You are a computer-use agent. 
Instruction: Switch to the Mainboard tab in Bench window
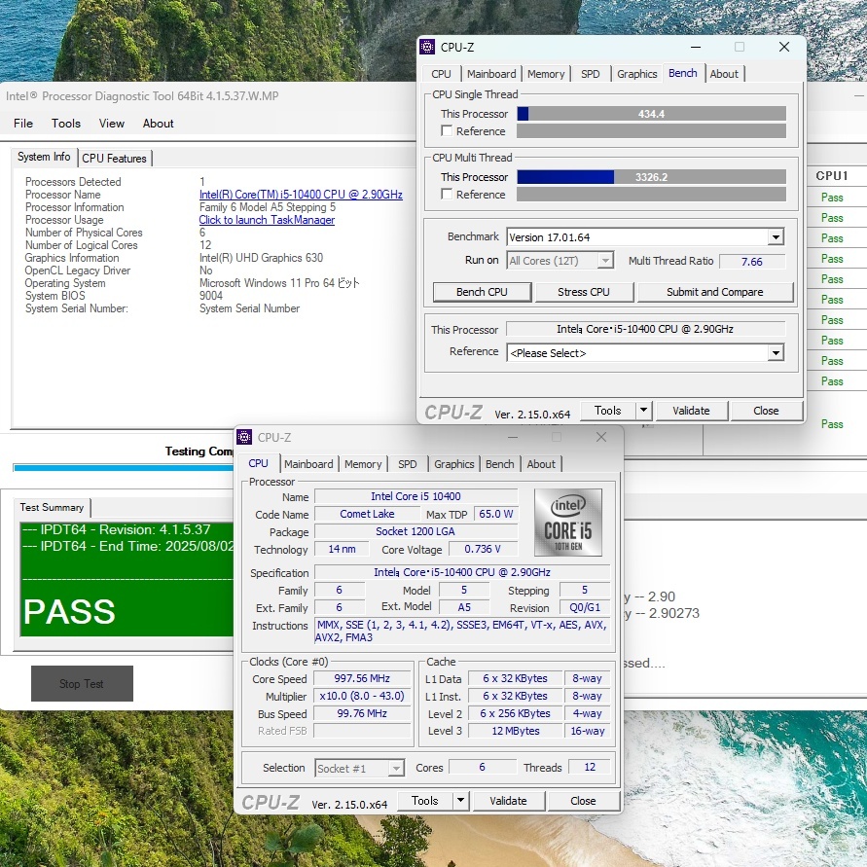[x=491, y=74]
